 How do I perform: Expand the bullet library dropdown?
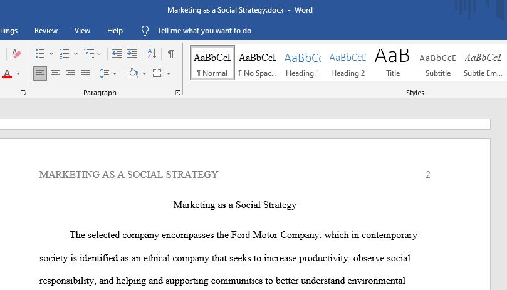(51, 54)
